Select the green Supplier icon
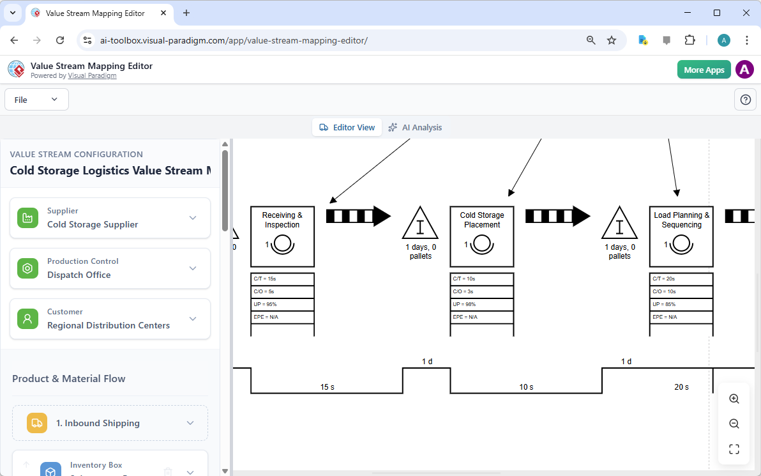761x476 pixels. pyautogui.click(x=27, y=217)
